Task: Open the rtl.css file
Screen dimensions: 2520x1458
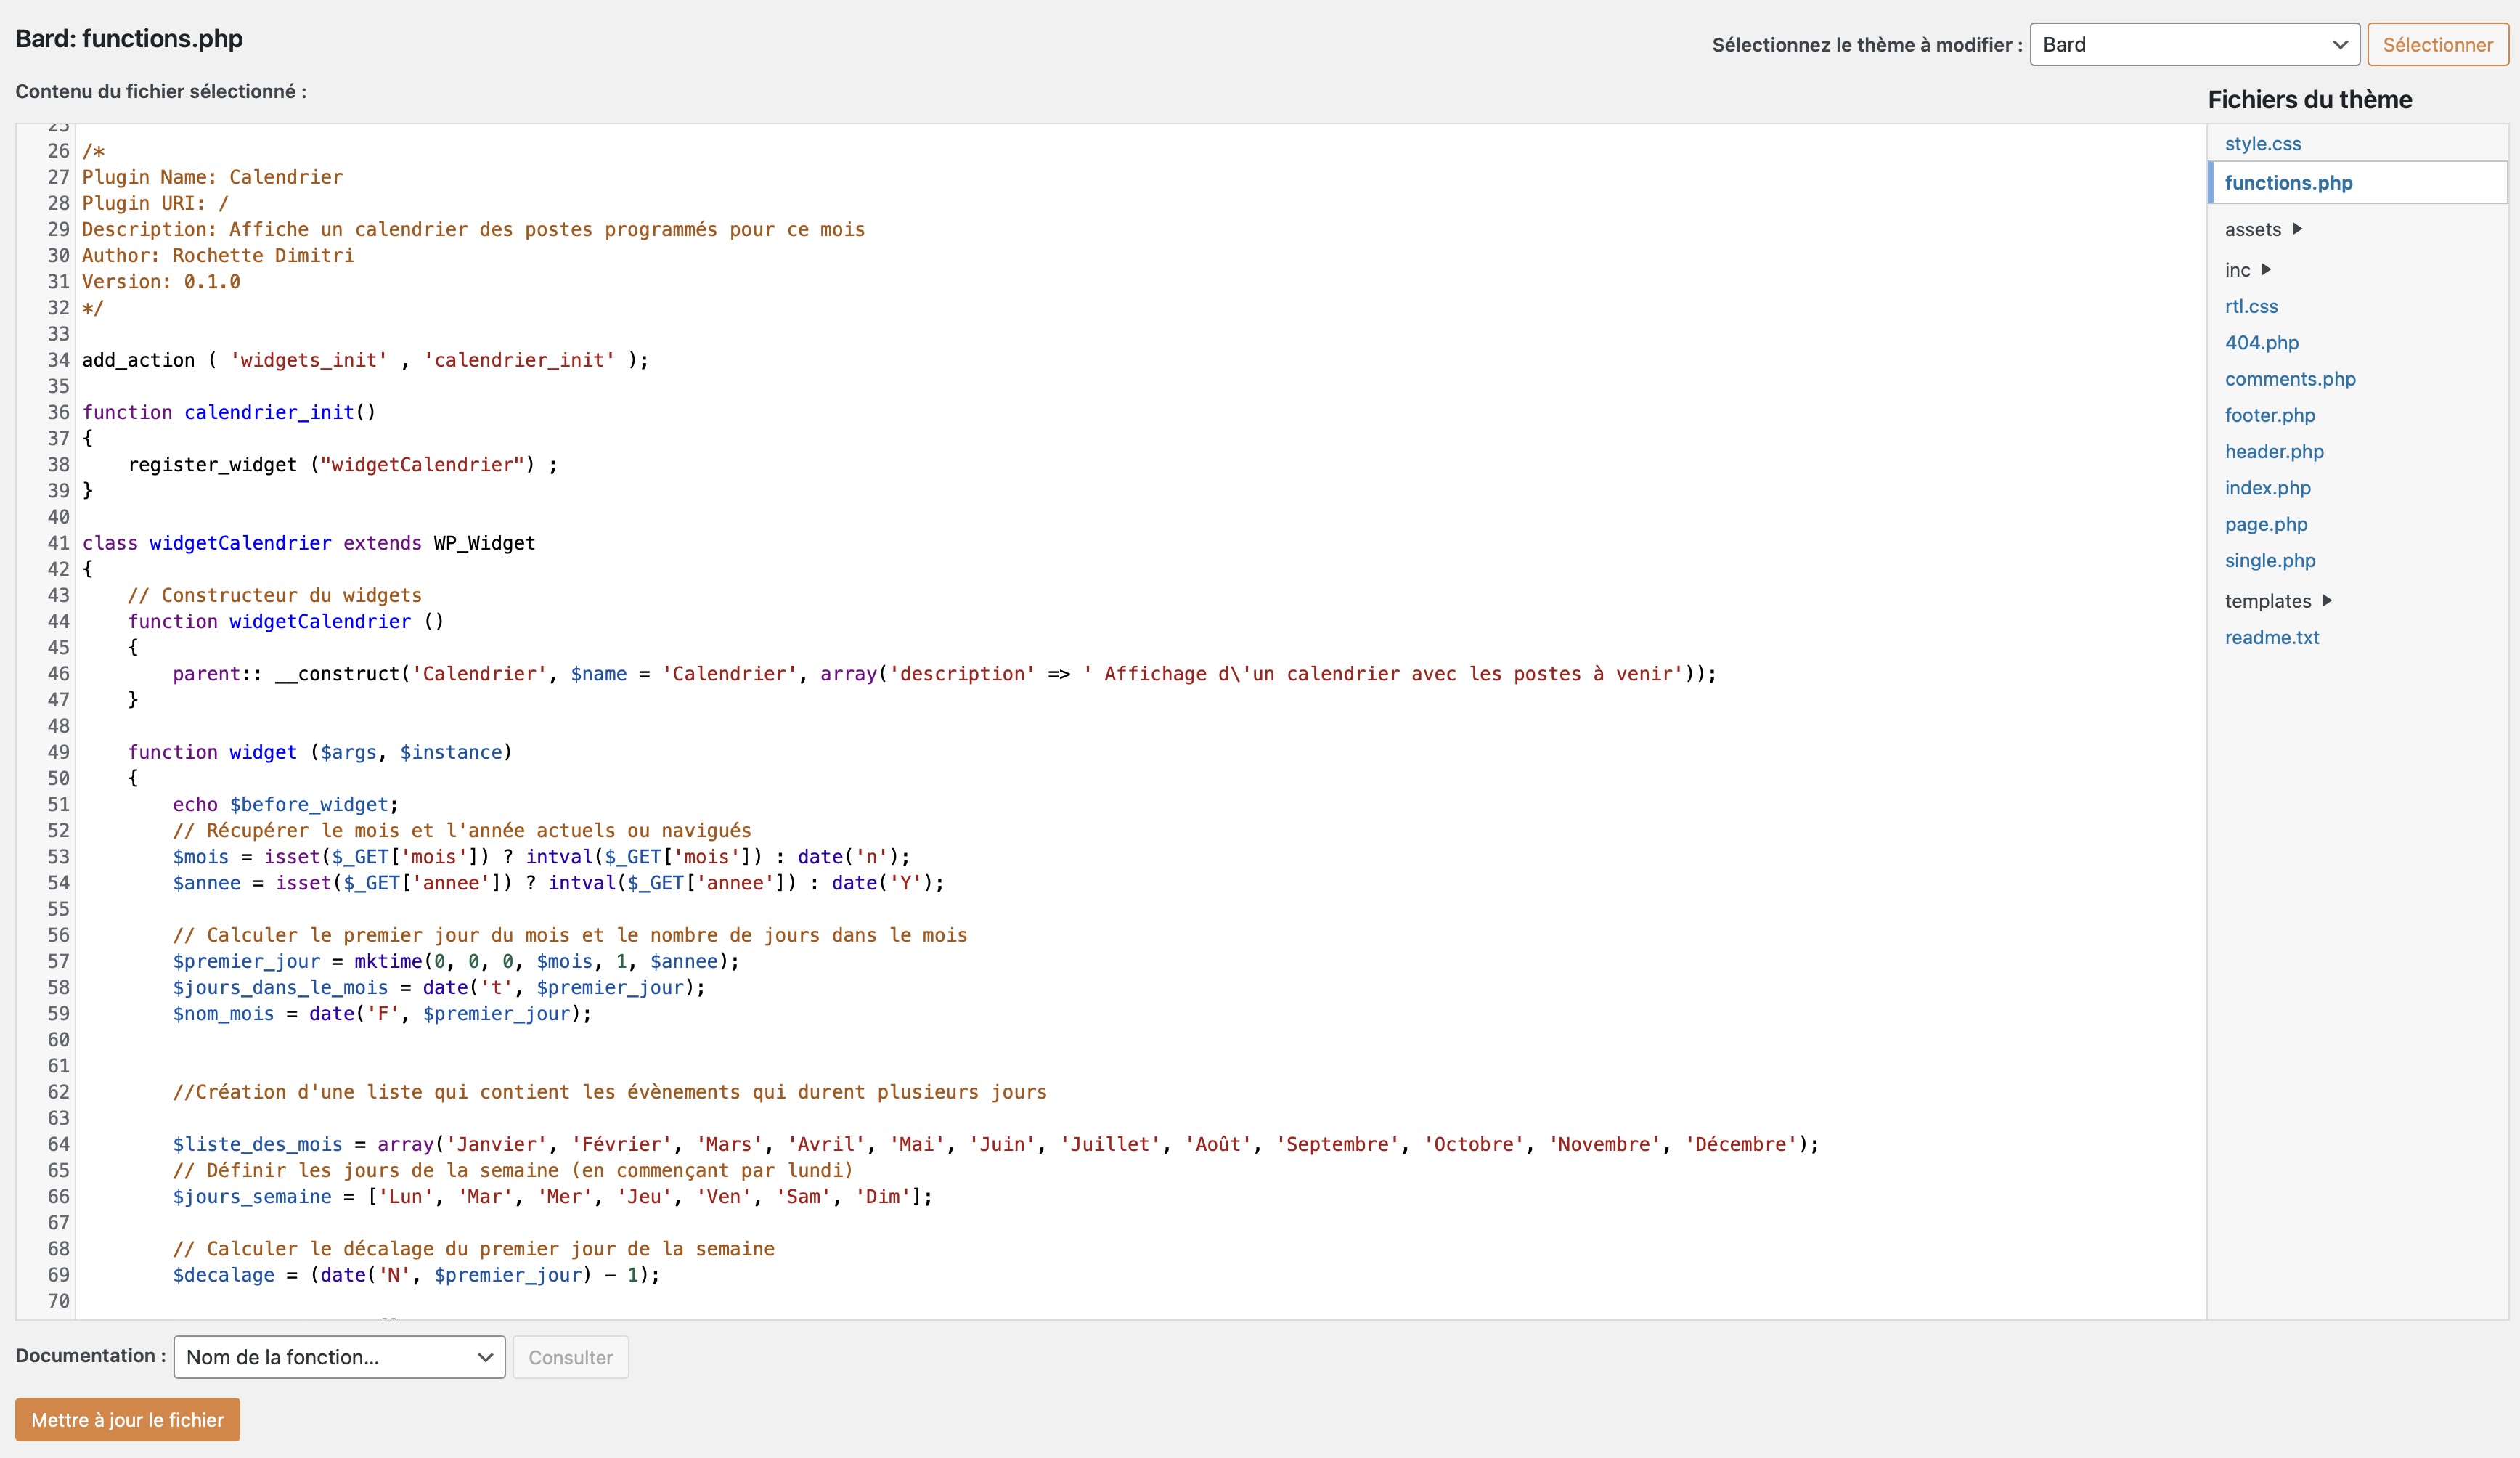Action: [2251, 306]
